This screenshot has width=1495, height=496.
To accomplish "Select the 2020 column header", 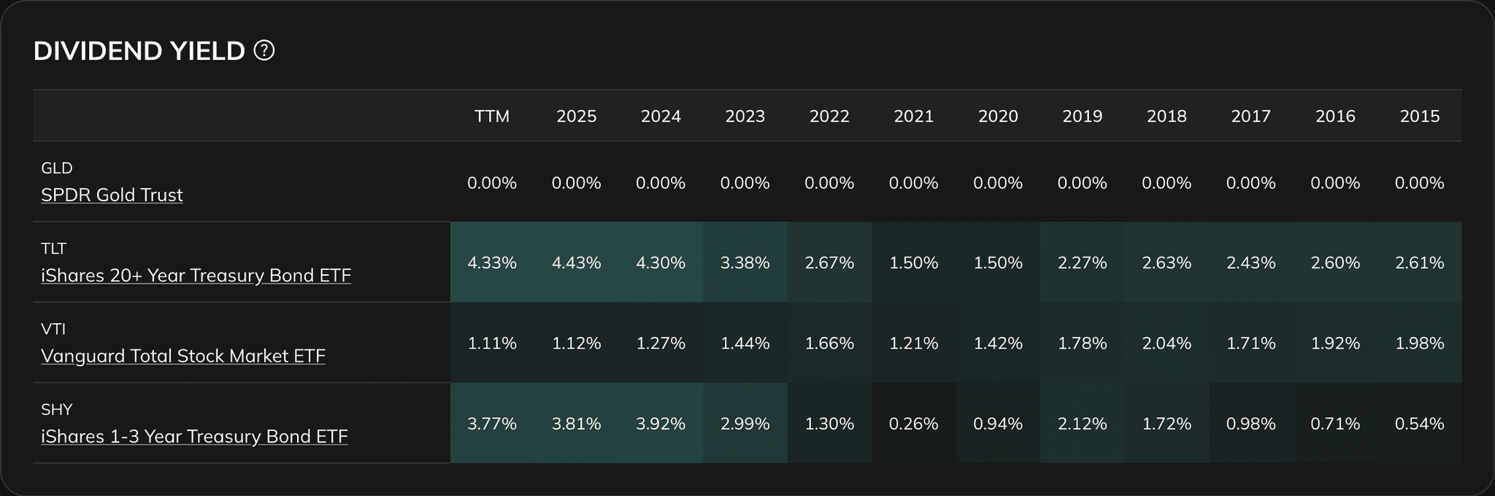I will (x=998, y=115).
